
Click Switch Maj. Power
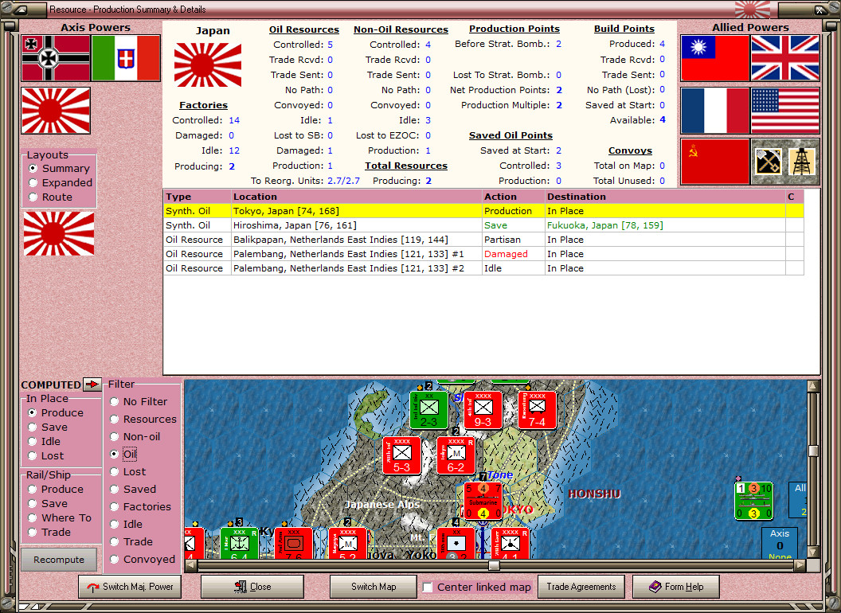point(129,587)
